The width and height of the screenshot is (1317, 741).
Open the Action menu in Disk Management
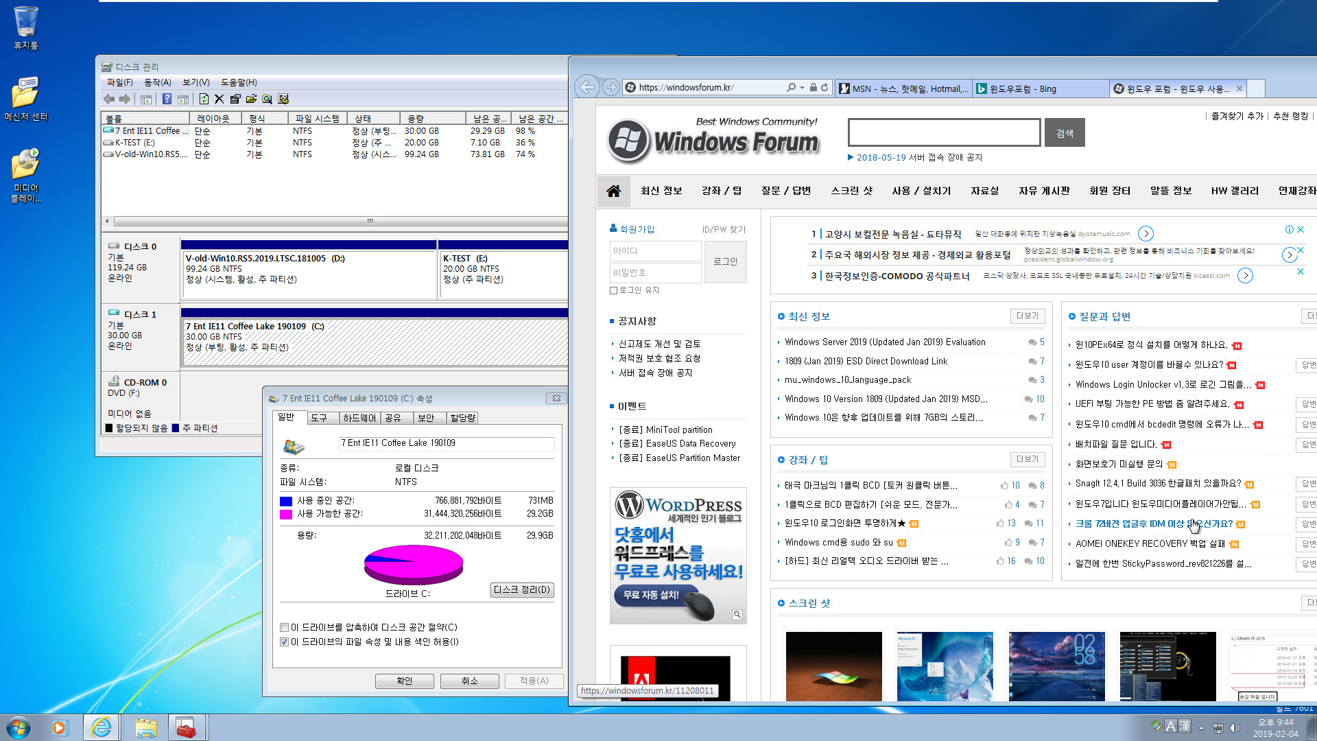coord(157,82)
